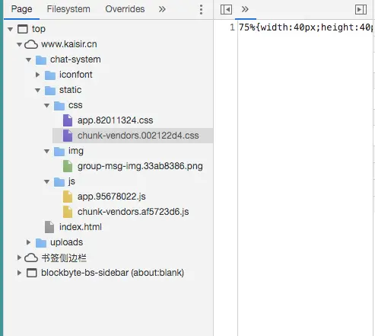Show more navigator tabs chevron
The height and width of the screenshot is (336, 375).
pyautogui.click(x=162, y=9)
